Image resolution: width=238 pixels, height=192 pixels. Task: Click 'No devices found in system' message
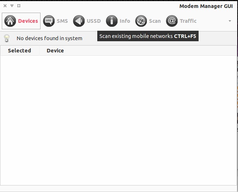(x=50, y=38)
